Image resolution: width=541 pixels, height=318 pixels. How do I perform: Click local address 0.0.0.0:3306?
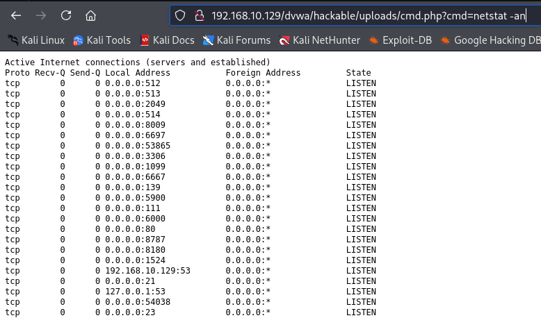[135, 156]
